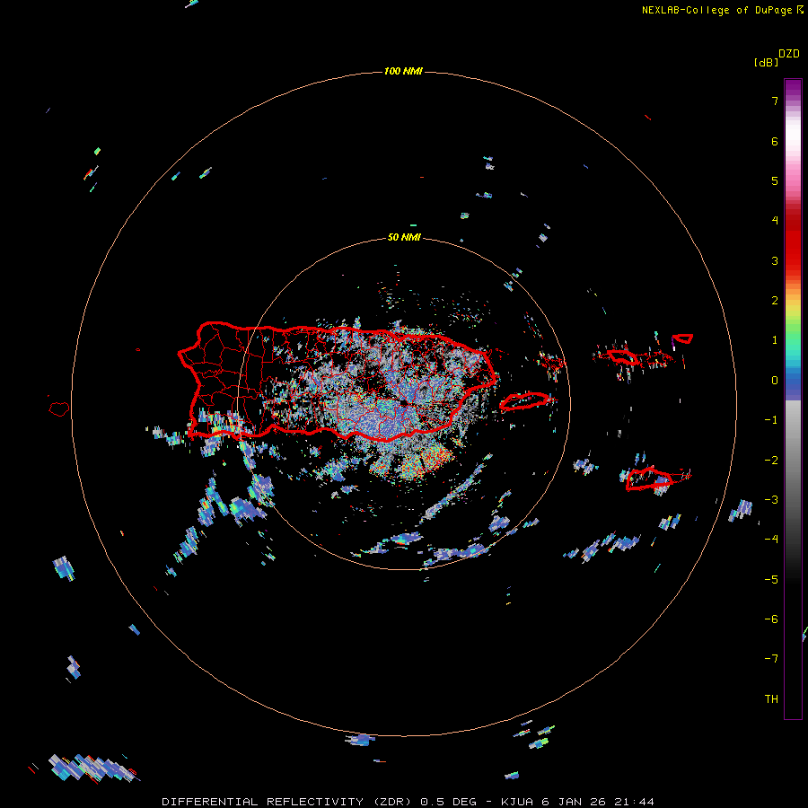Click the '50 NMI' range ring label
The width and height of the screenshot is (808, 808).
click(x=403, y=237)
